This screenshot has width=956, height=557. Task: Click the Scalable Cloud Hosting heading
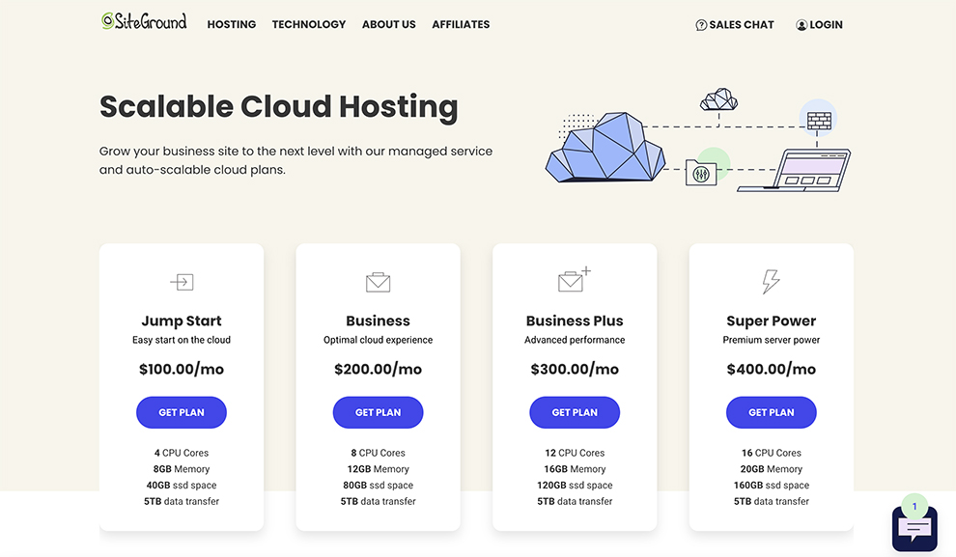(x=279, y=106)
